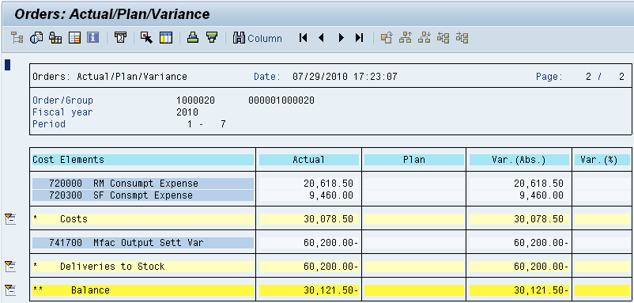Click the hierarchy icon with curved refresh arrow

[387, 38]
